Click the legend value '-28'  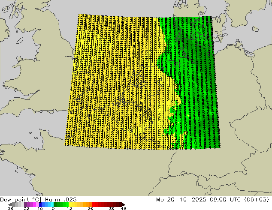click(9, 208)
